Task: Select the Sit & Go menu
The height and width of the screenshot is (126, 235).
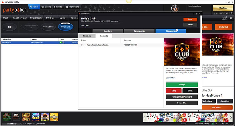Action: point(50,18)
